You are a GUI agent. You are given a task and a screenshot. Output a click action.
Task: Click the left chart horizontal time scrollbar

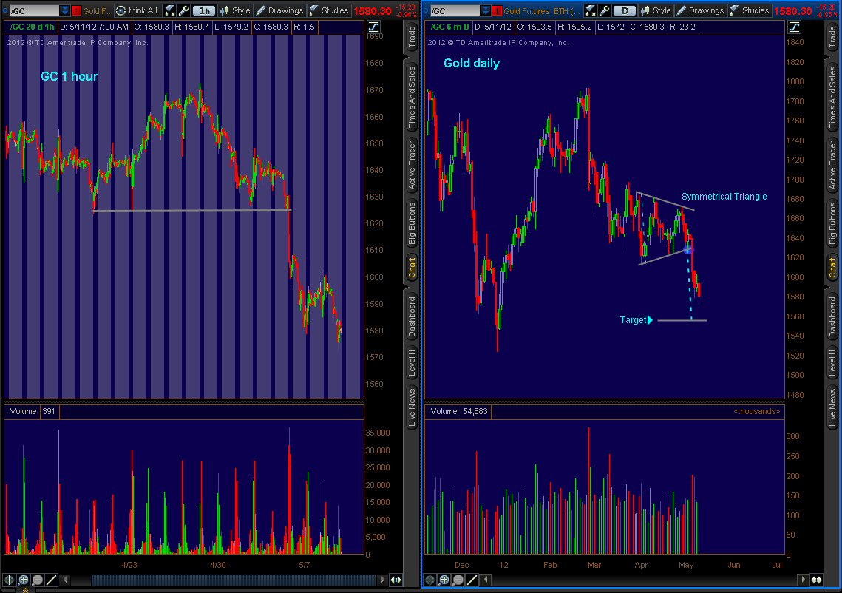pos(222,580)
